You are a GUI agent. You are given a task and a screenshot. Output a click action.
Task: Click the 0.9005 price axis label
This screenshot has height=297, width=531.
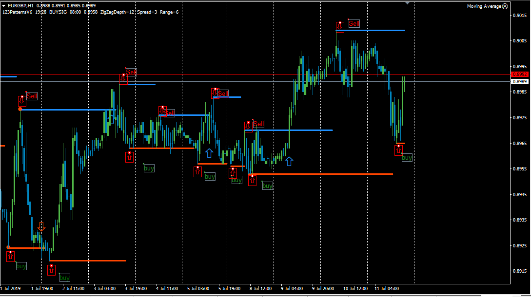520,40
